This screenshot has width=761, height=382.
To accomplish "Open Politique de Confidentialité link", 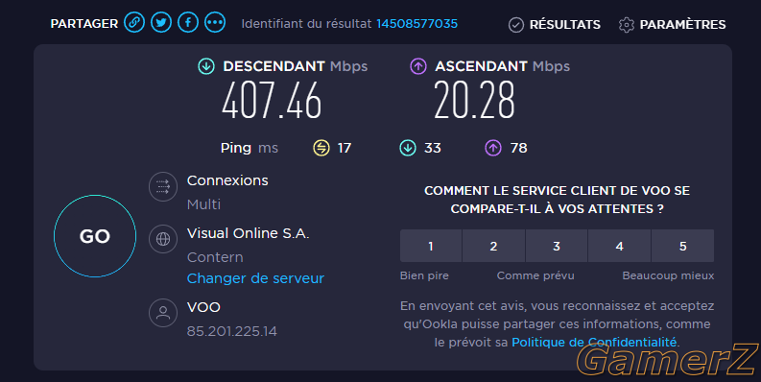I will point(594,343).
